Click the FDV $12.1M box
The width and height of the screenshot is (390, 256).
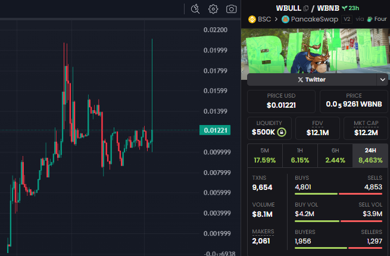317,129
